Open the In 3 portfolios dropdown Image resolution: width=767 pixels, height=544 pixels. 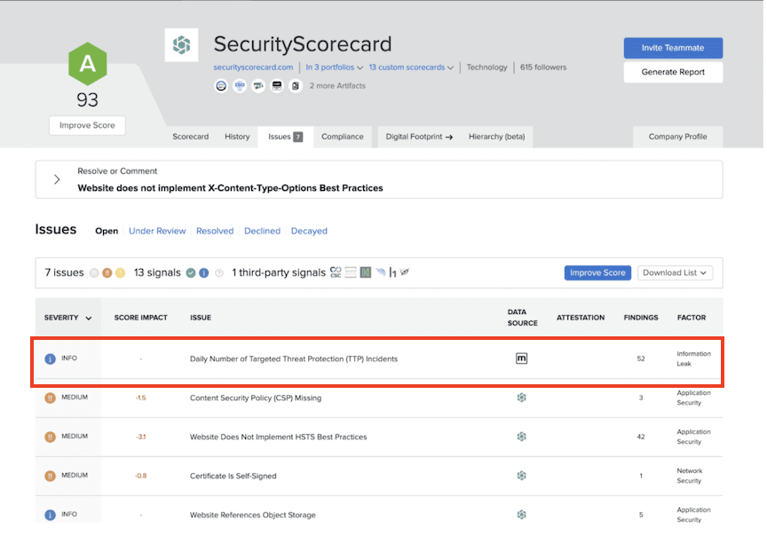pyautogui.click(x=334, y=67)
